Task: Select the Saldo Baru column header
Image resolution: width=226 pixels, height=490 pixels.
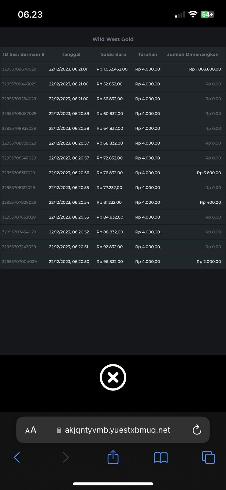Action: point(113,54)
